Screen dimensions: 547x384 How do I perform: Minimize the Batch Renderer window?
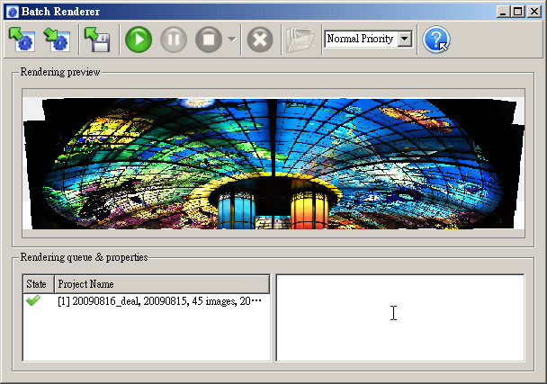point(503,12)
